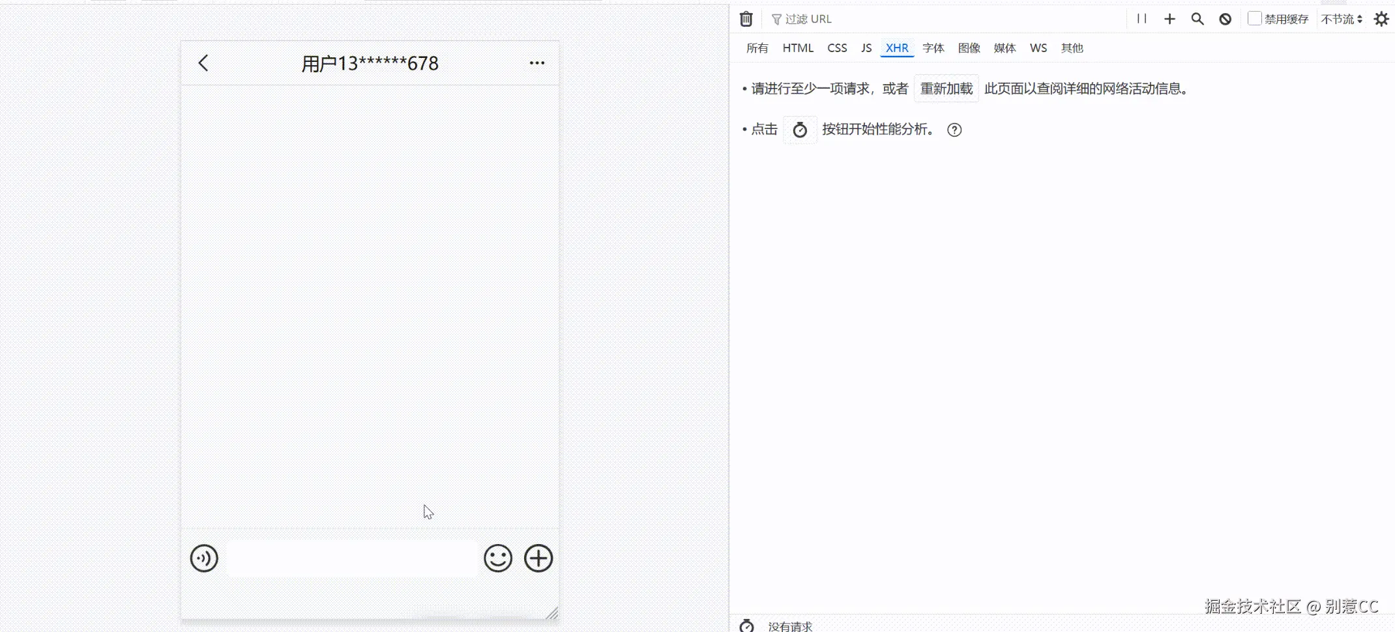
Task: Switch to the HTML filter tab
Action: (x=798, y=48)
